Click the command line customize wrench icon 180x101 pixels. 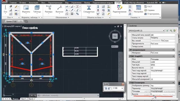click(35, 95)
